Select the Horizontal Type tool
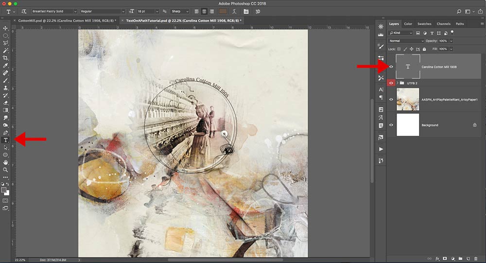 (x=5, y=140)
